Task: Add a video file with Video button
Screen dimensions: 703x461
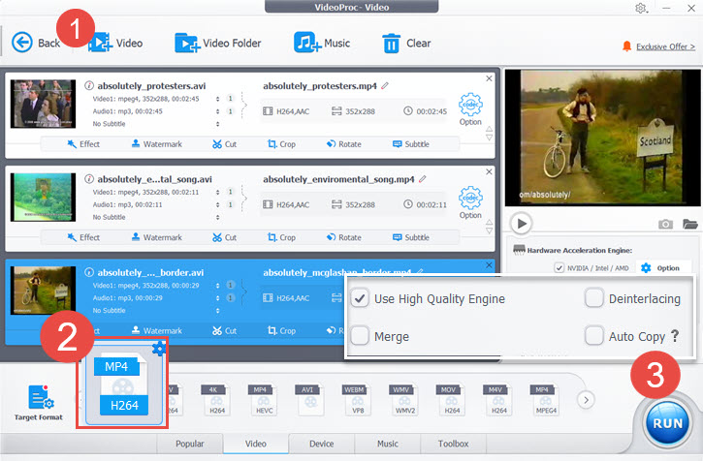Action: coord(115,43)
